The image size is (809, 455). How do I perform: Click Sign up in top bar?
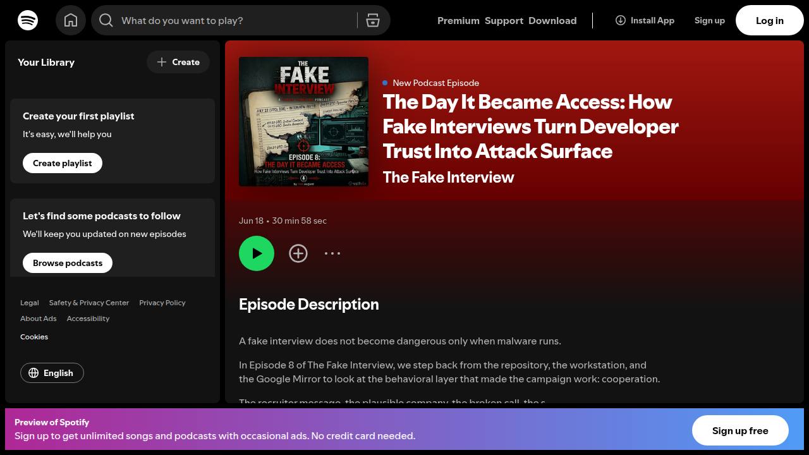coord(709,20)
